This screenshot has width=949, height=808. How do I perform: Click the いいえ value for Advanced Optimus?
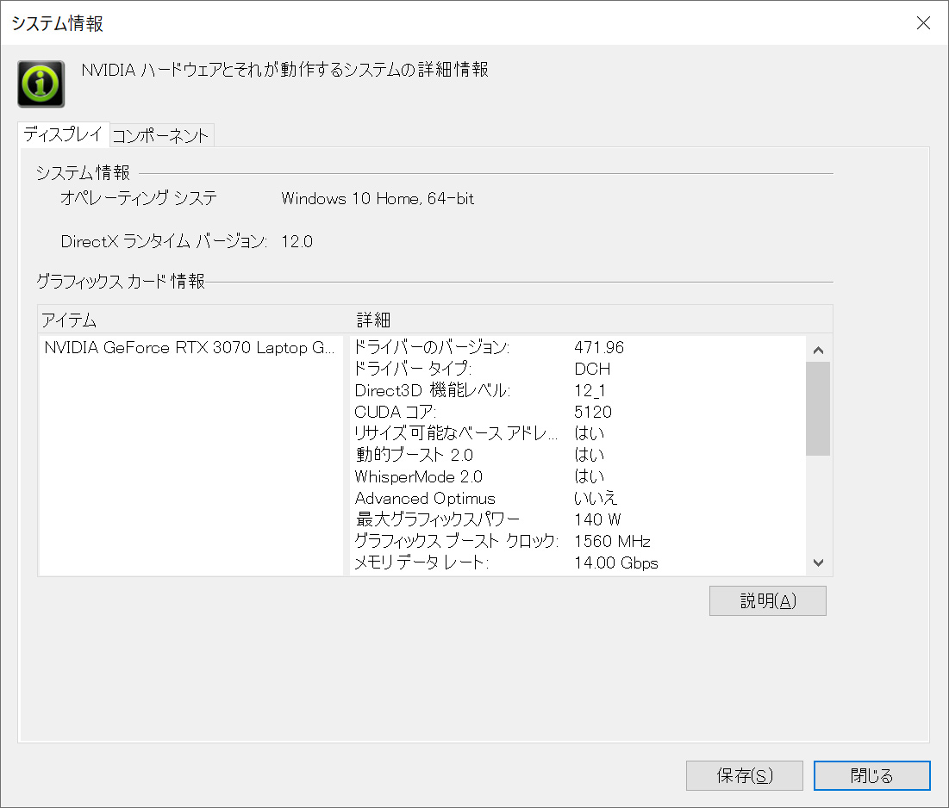pyautogui.click(x=595, y=499)
